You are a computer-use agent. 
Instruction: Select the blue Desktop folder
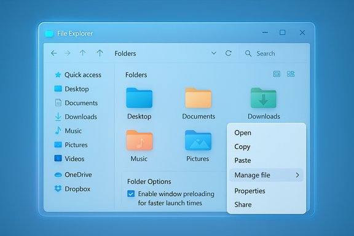140,98
